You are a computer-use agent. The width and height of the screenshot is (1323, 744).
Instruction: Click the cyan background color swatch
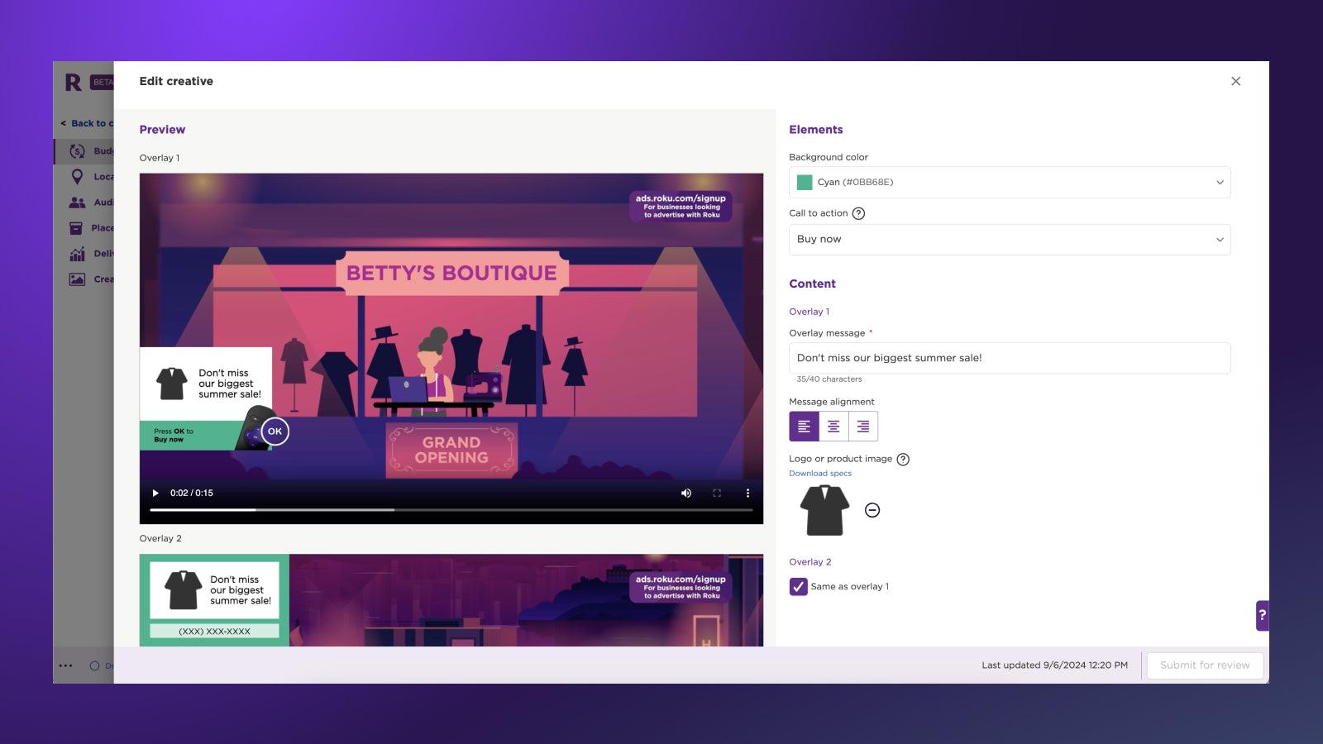pos(803,182)
